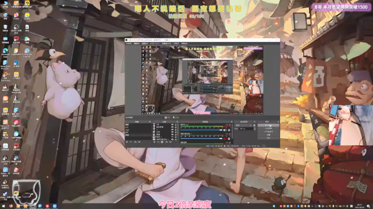Toggle visibility of the second source row
Screen dimensions: 373x209
point(173,127)
